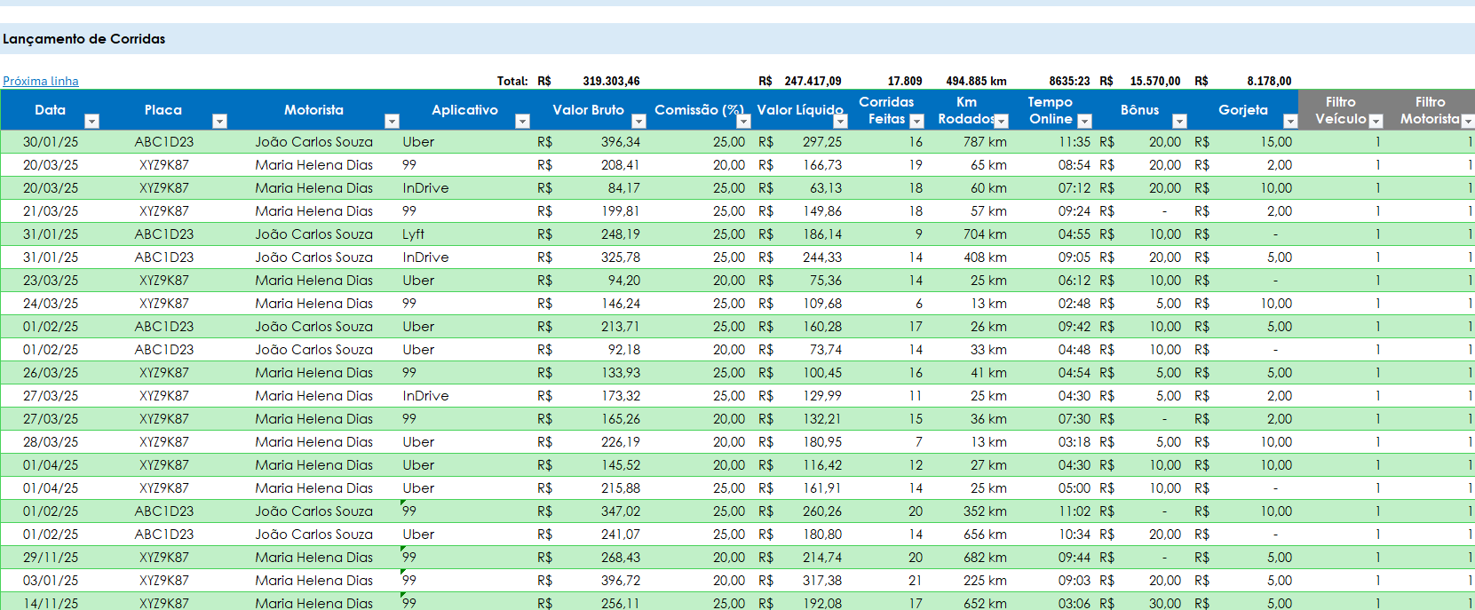The width and height of the screenshot is (1475, 610).
Task: Open the Km Rodados filter dropdown
Action: coord(1002,121)
